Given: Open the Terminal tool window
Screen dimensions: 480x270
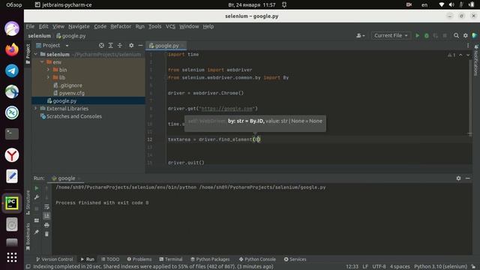Looking at the screenshot, I should coord(171,259).
